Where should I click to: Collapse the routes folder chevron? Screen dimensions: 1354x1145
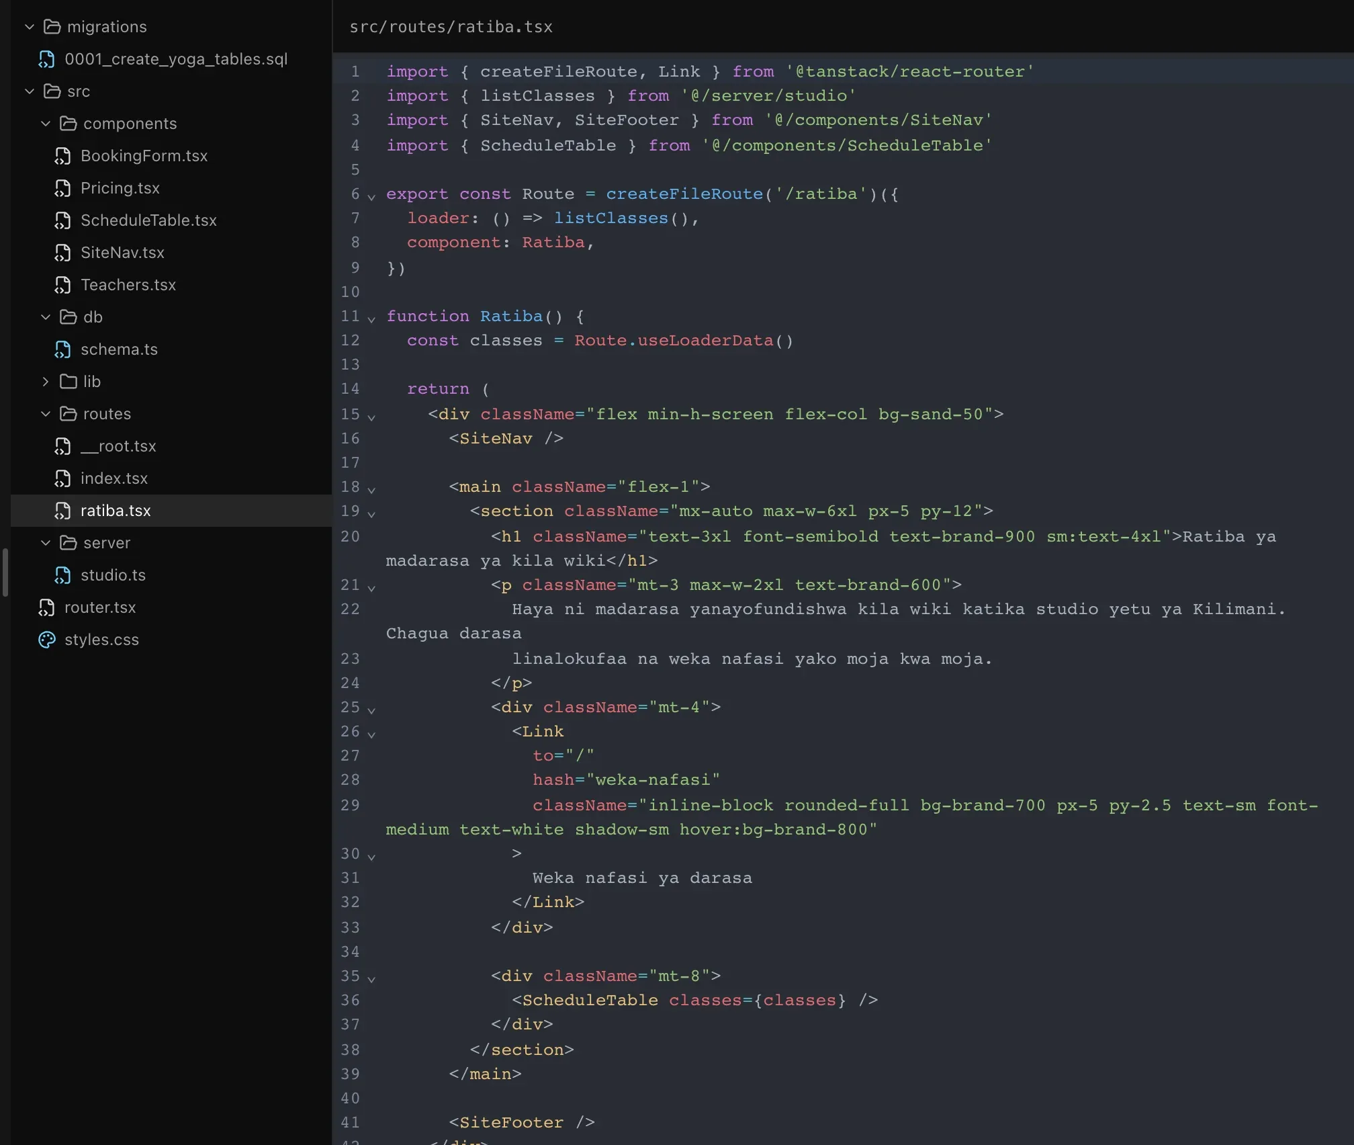46,414
